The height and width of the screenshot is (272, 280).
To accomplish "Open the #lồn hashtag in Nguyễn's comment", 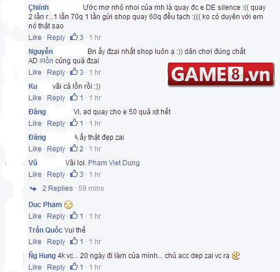I will coord(46,61).
